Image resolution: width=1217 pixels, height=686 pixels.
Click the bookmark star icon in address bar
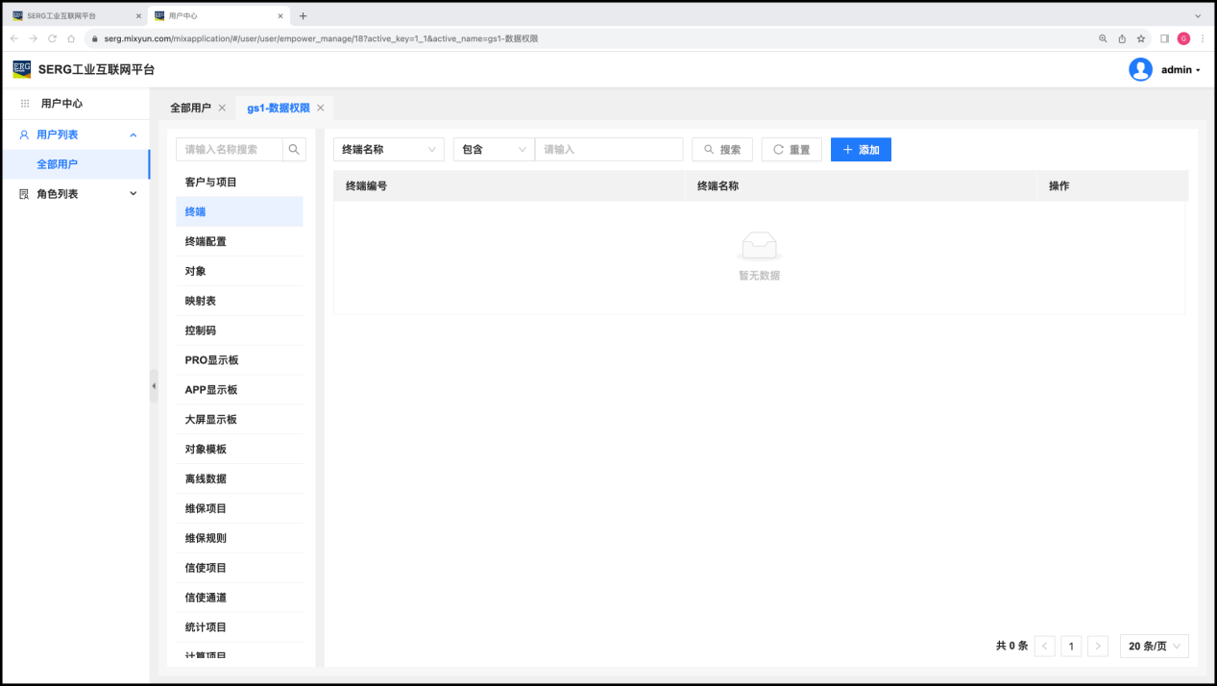pyautogui.click(x=1141, y=38)
